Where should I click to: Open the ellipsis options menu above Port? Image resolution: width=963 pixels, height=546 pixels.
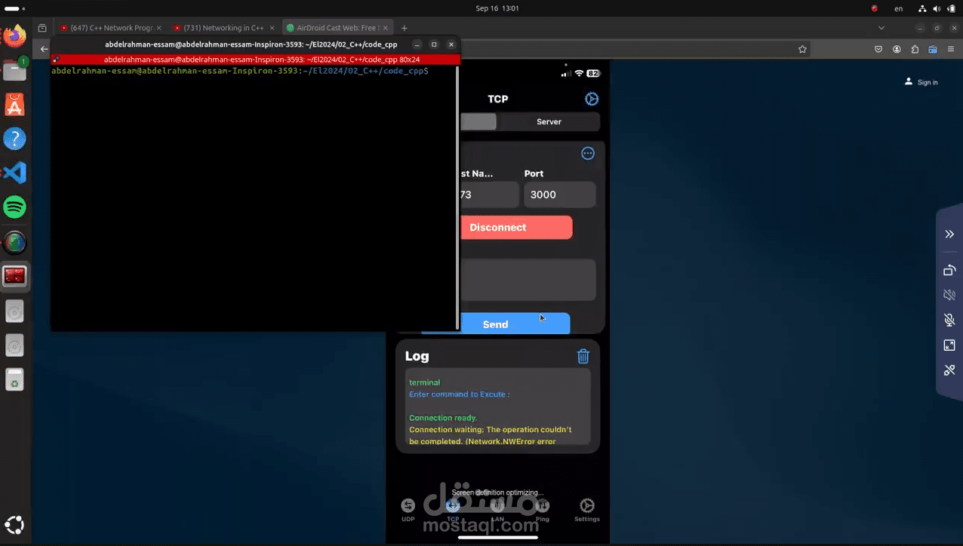coord(588,153)
